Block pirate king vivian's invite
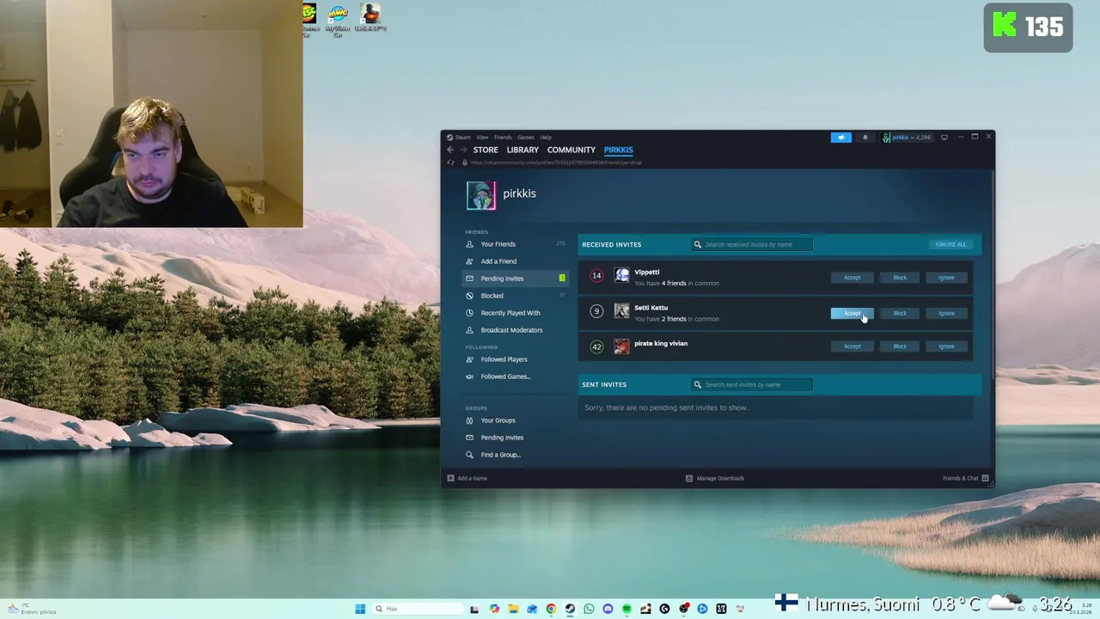Screen dimensions: 1100x619 900,346
